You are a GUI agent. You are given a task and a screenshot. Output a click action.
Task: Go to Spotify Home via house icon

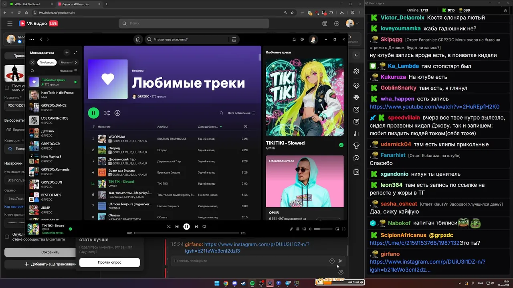(x=138, y=40)
